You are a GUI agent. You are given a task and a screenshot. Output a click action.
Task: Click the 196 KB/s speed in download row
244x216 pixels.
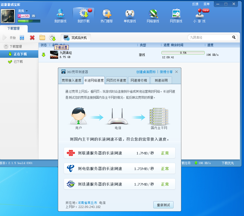pyautogui.click(x=213, y=55)
